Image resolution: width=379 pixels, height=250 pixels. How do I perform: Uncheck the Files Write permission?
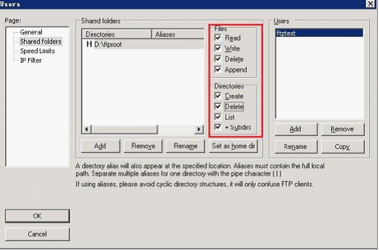coord(218,48)
